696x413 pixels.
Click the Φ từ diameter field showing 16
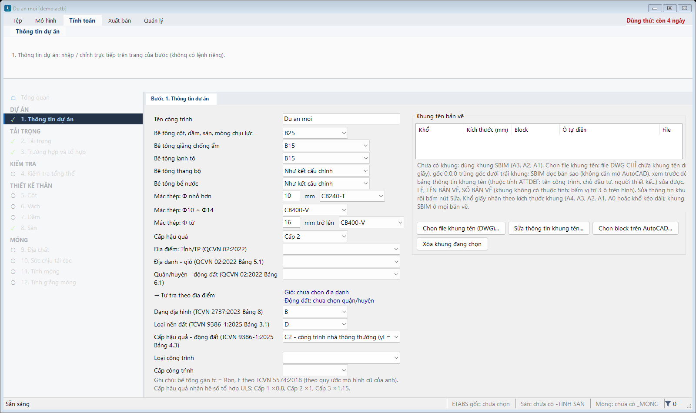pos(291,222)
